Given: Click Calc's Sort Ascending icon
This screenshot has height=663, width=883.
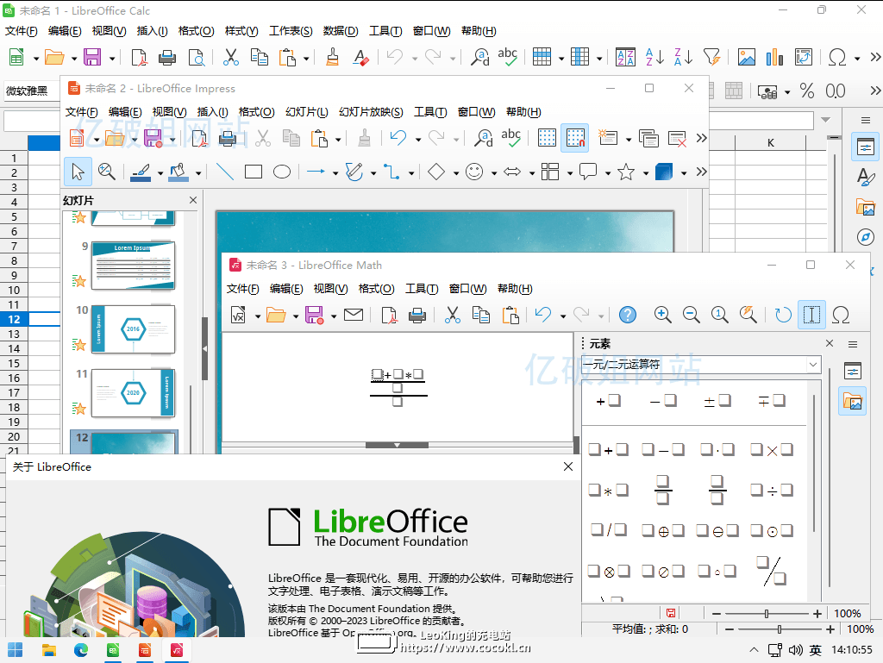Looking at the screenshot, I should 654,58.
